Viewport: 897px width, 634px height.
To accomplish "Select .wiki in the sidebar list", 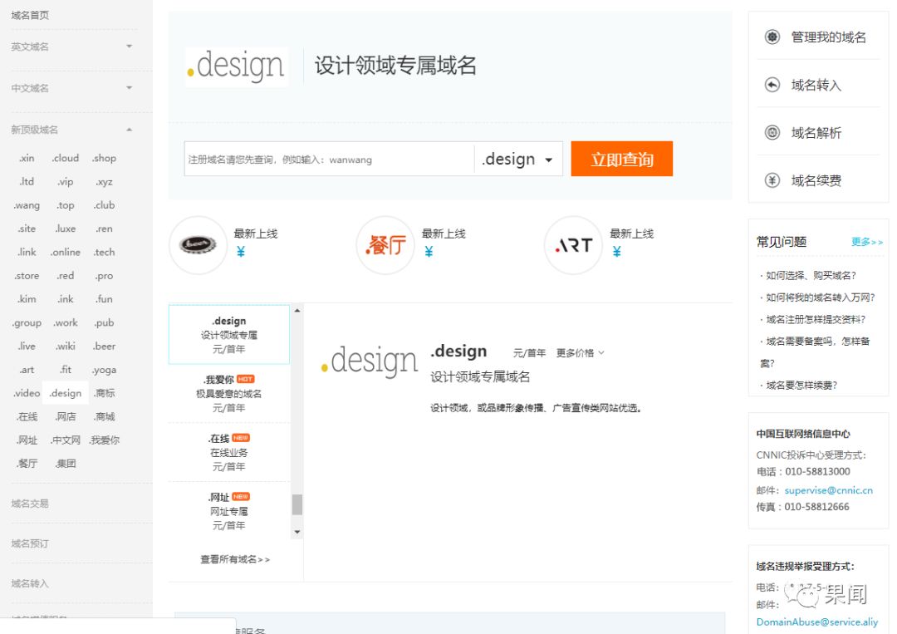I will 66,346.
